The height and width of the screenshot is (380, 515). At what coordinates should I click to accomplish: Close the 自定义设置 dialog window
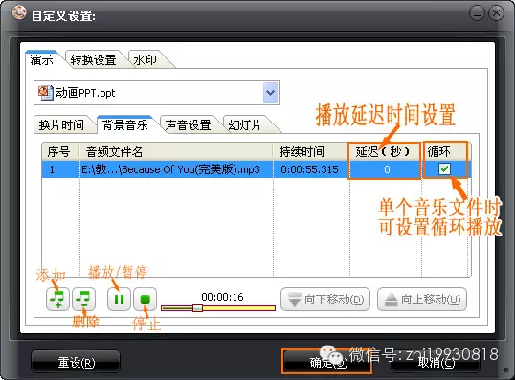496,13
